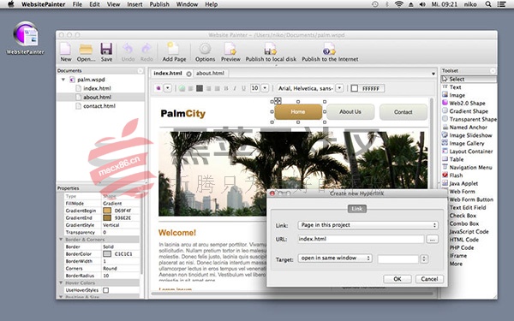Confirm hyperlink with OK button
This screenshot has width=514, height=321.
(397, 279)
